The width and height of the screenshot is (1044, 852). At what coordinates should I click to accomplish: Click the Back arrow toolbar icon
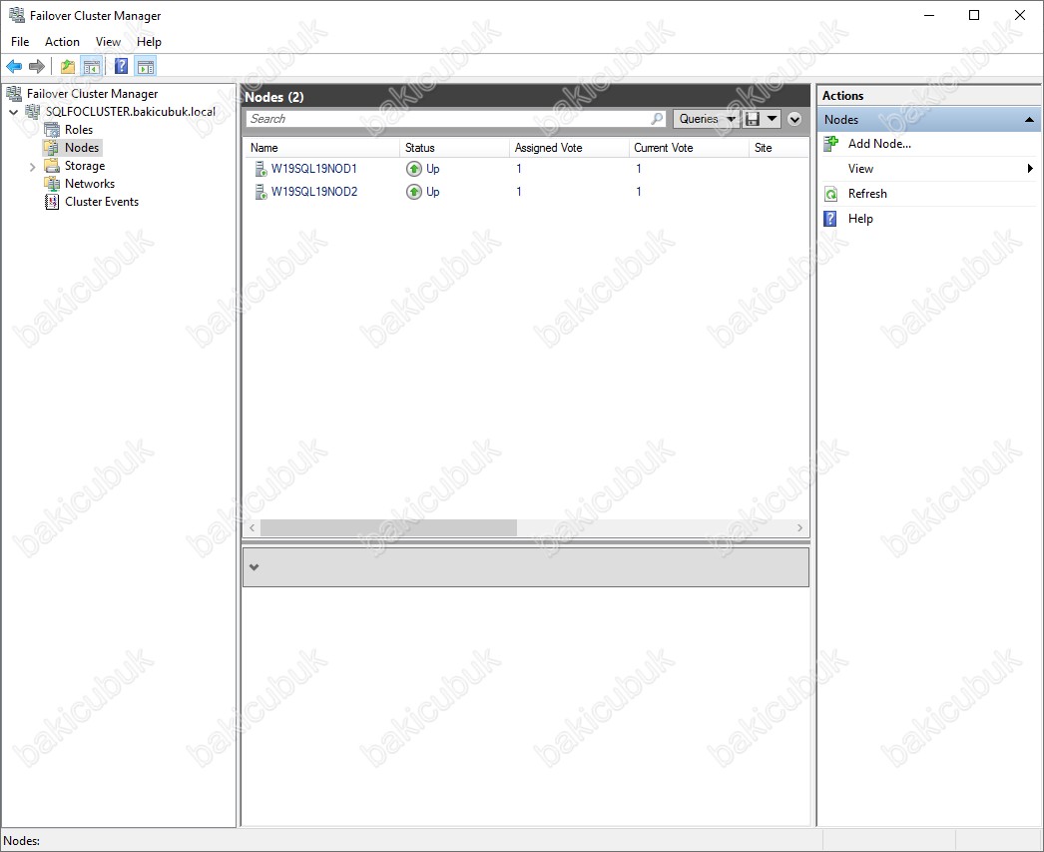click(14, 66)
